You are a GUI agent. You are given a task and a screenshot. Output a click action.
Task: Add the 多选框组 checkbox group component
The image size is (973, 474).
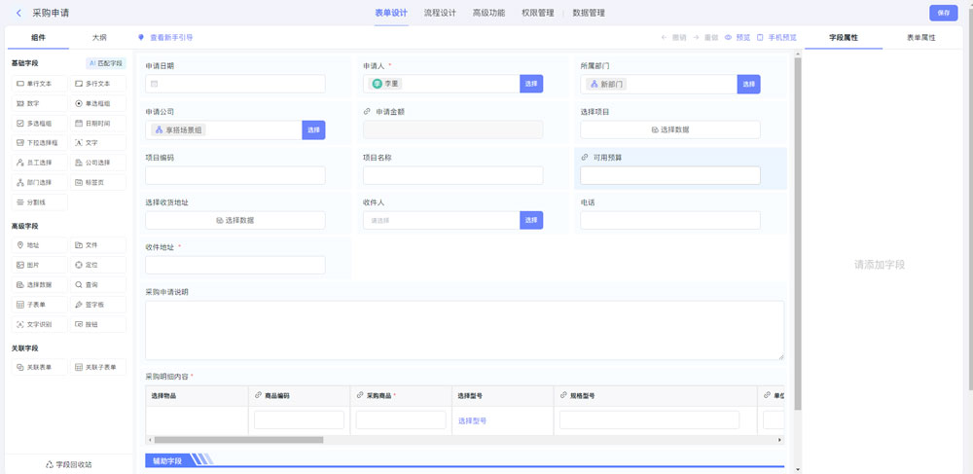[x=40, y=124]
